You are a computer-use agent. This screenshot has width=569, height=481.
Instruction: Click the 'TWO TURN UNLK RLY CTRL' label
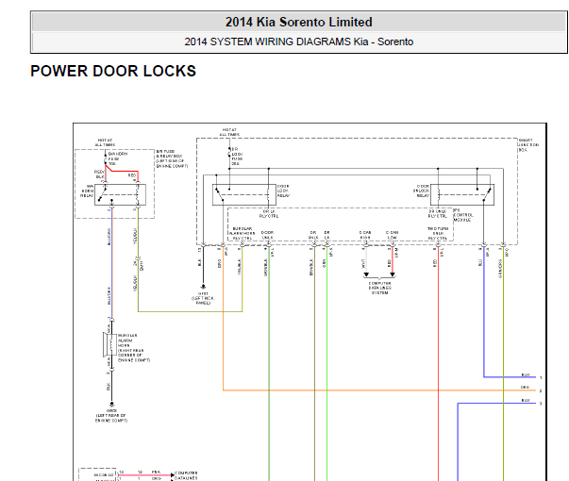point(438,233)
